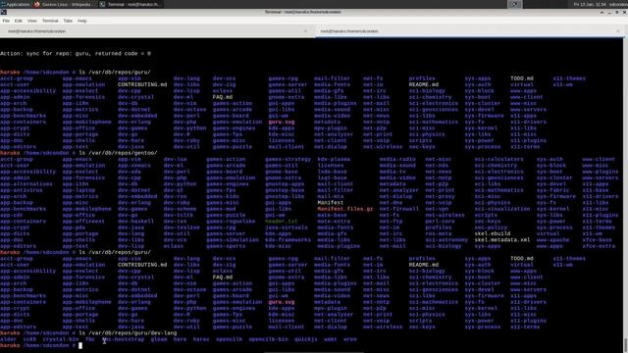Click 'wren' in the dev-lang listing

(350, 339)
